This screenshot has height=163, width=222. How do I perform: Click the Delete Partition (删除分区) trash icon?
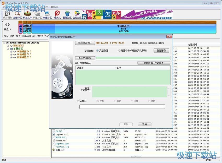pyautogui.click(x=67, y=15)
